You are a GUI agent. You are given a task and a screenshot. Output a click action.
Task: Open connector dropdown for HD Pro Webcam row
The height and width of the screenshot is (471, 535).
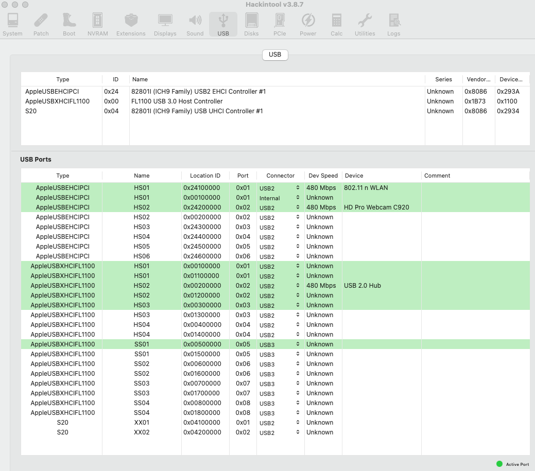pyautogui.click(x=280, y=207)
